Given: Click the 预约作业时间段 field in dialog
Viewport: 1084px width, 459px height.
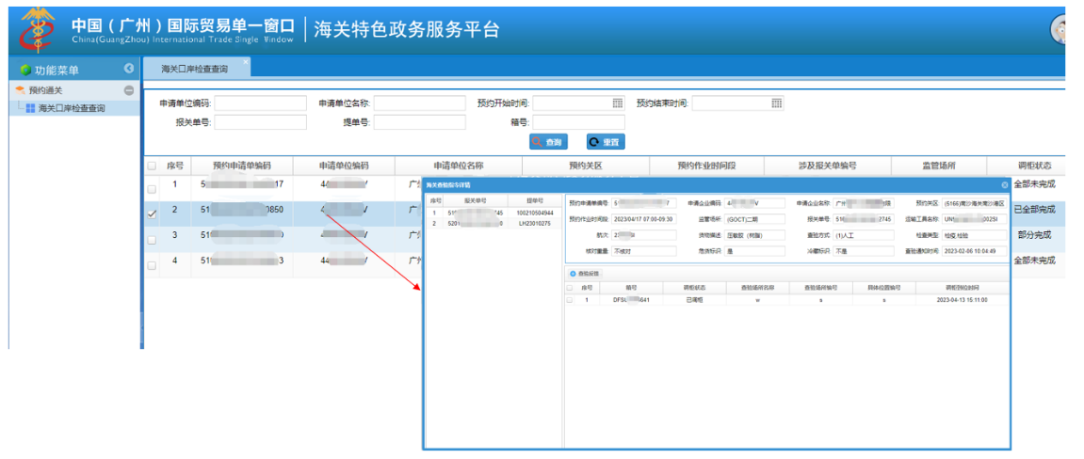Looking at the screenshot, I should [644, 219].
